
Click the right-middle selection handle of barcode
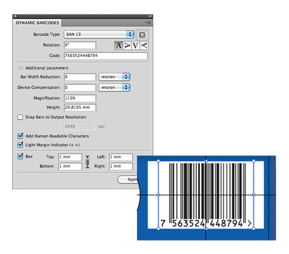253,195
